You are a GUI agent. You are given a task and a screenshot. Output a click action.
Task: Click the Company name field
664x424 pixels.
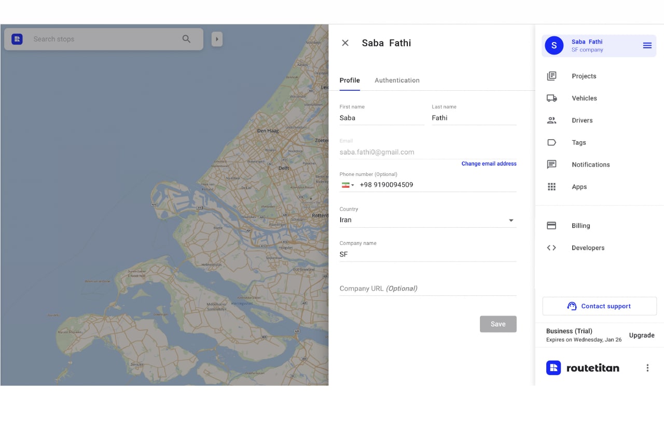click(428, 254)
